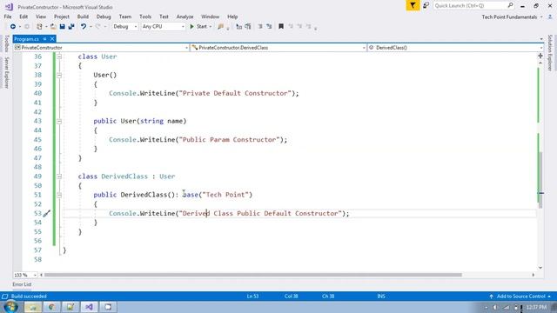
Task: Save Program.cs with the floppy disk icon
Action: coord(62,26)
